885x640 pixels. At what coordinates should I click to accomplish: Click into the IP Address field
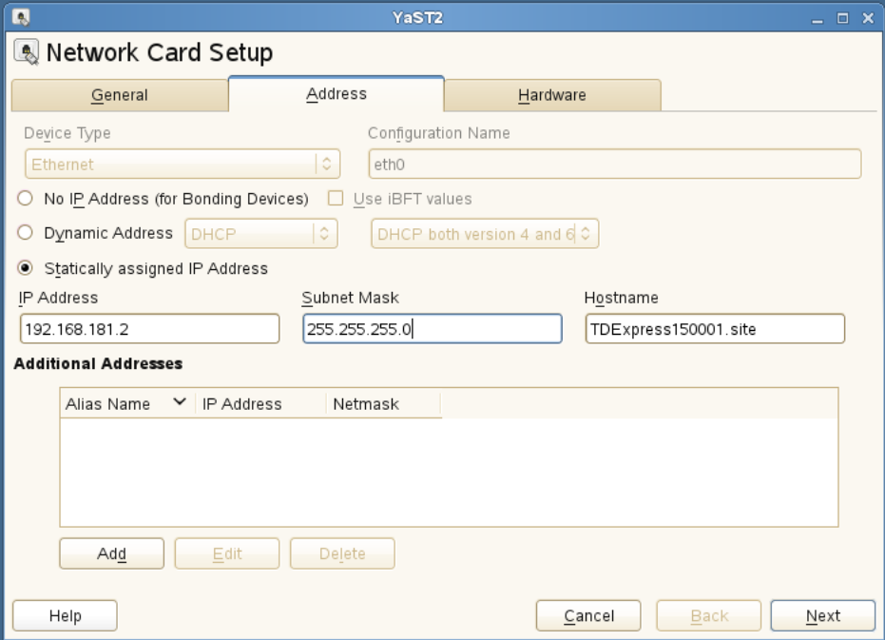148,329
